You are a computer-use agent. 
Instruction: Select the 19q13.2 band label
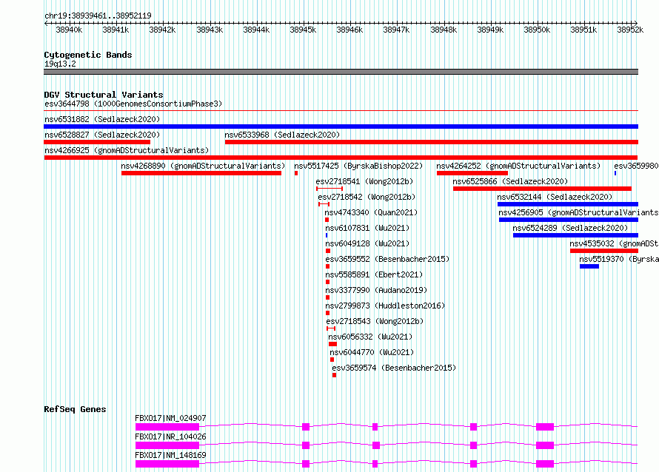click(x=60, y=64)
